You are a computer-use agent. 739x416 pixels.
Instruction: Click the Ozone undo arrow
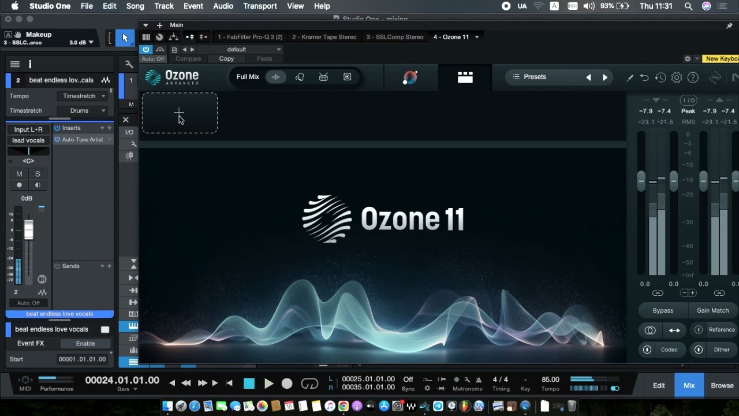(644, 77)
